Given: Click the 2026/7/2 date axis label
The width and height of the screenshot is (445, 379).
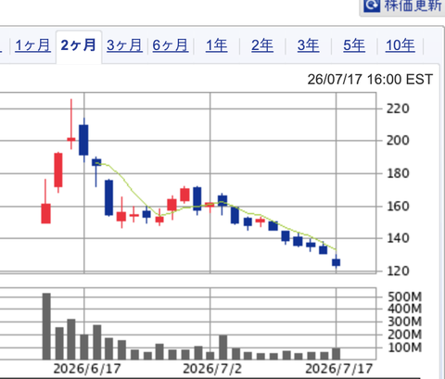Looking at the screenshot, I should [x=212, y=369].
